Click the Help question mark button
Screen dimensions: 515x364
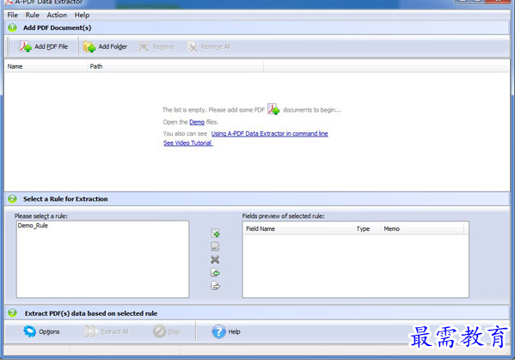click(x=226, y=331)
